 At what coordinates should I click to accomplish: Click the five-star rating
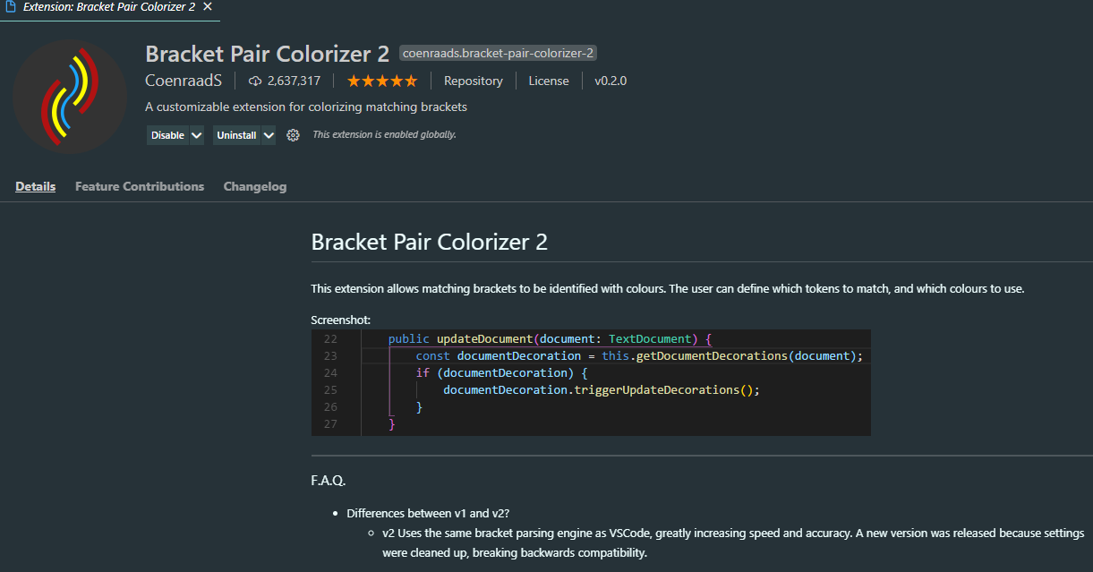point(382,81)
